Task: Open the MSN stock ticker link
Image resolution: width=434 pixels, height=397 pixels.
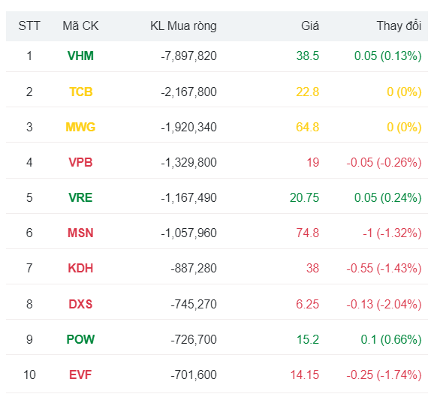Action: coord(80,233)
